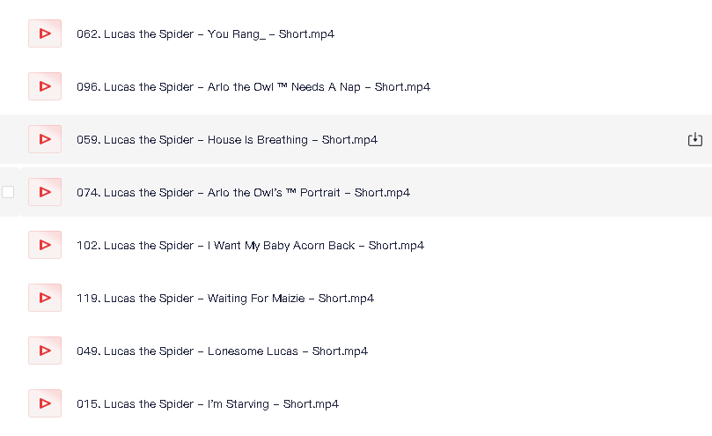712x436 pixels.
Task: Open 096. Arlo the Owl Needs A Nap
Action: pyautogui.click(x=253, y=87)
